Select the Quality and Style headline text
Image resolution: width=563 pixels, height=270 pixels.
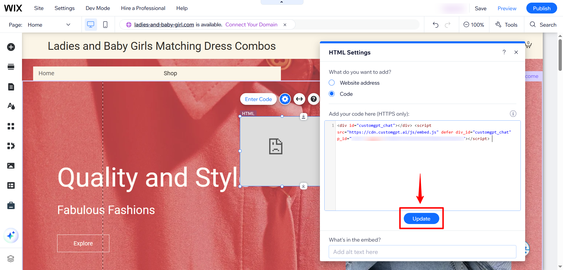[x=149, y=177]
